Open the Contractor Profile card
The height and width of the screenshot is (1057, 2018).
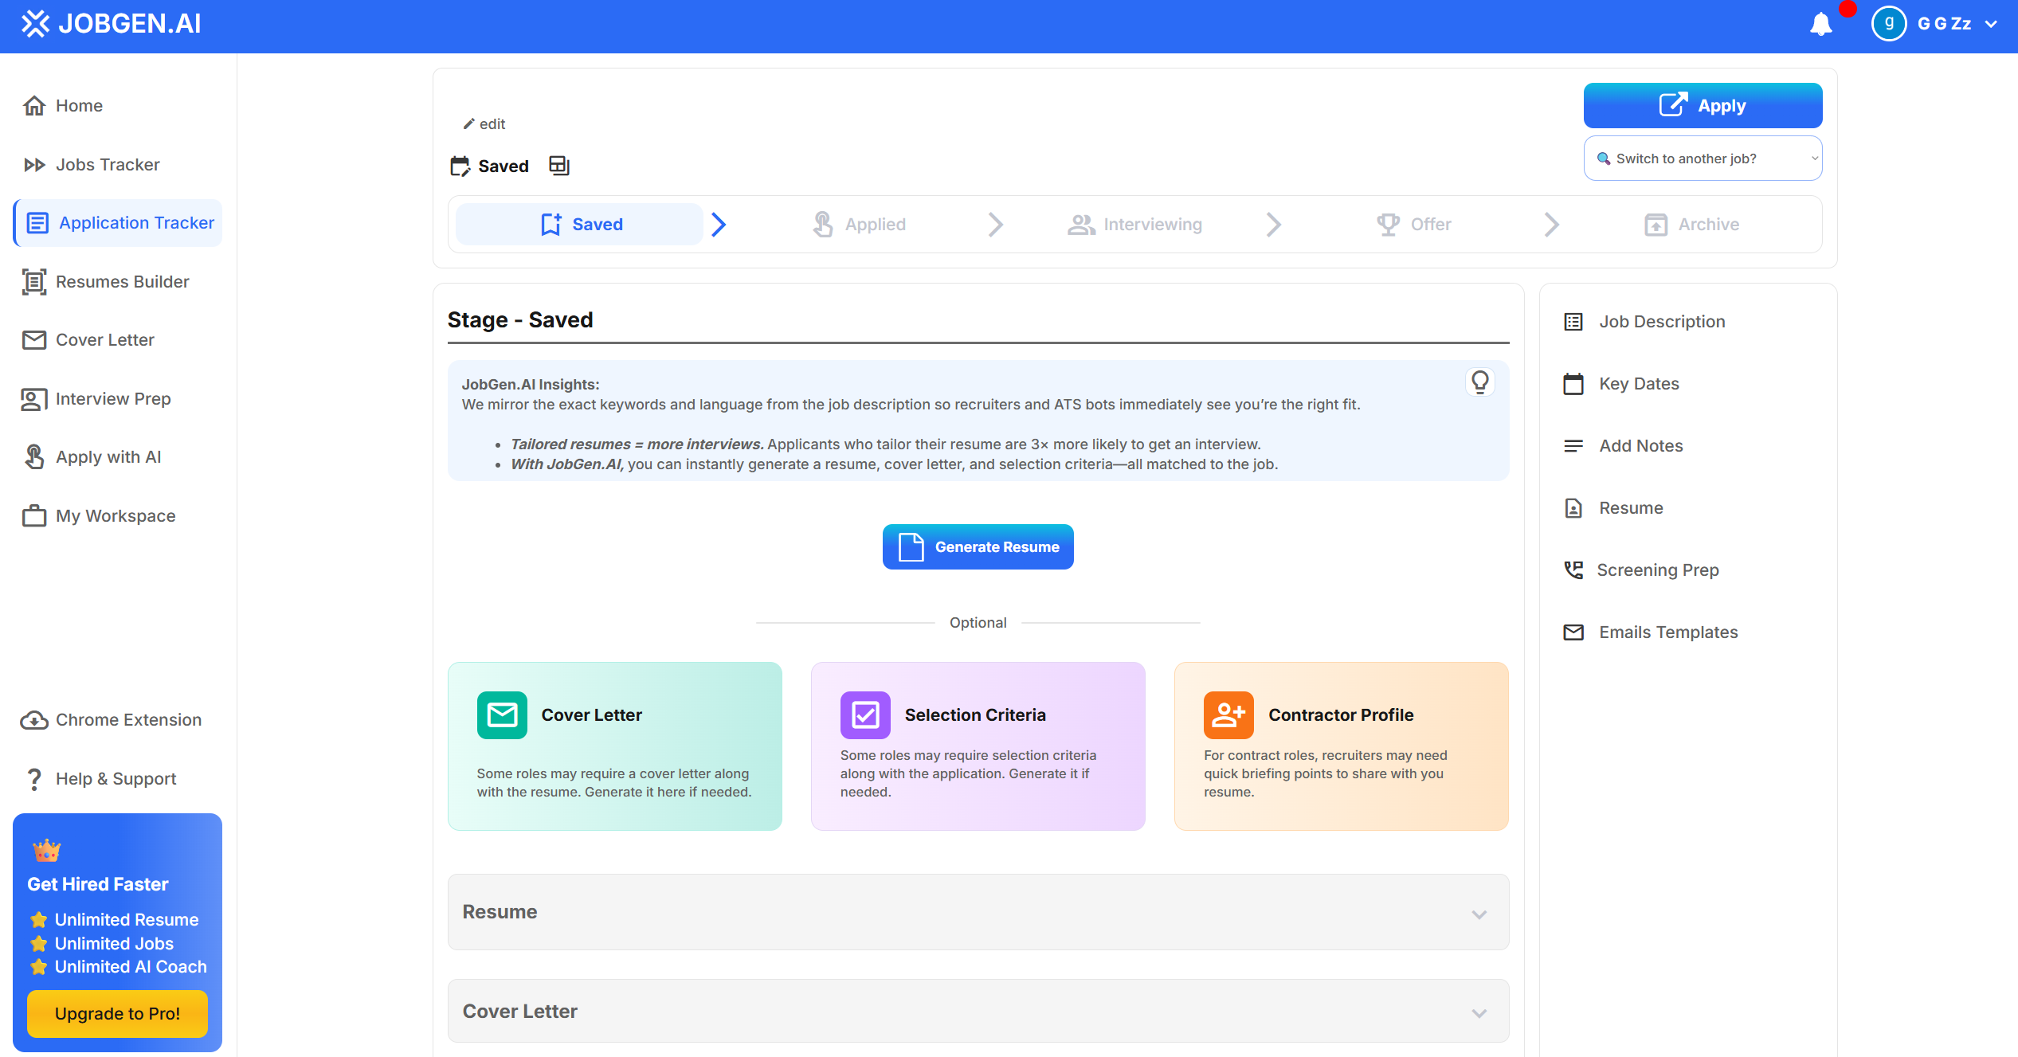(1341, 746)
